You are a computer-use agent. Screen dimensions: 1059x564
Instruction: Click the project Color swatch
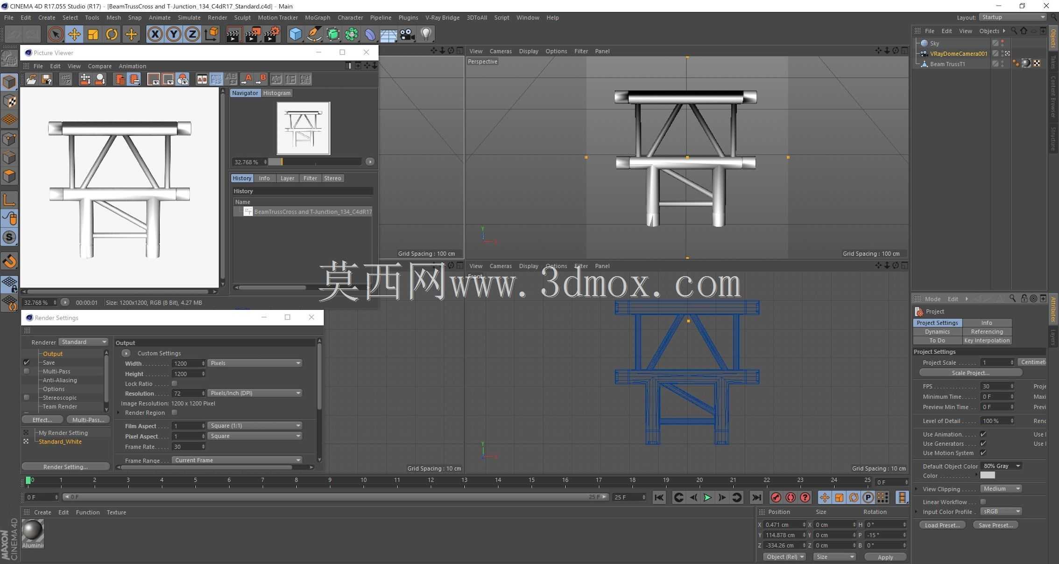987,475
